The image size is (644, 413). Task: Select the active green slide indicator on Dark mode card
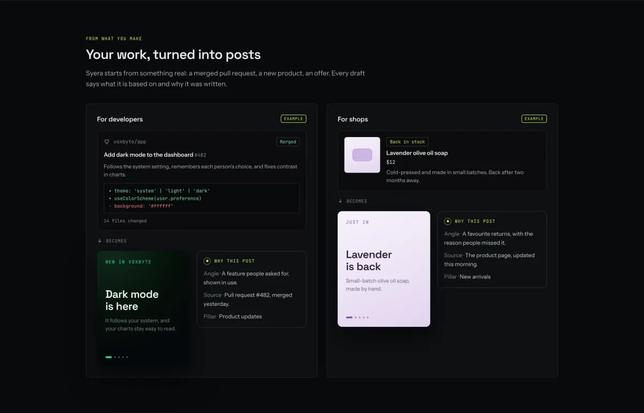tap(108, 357)
